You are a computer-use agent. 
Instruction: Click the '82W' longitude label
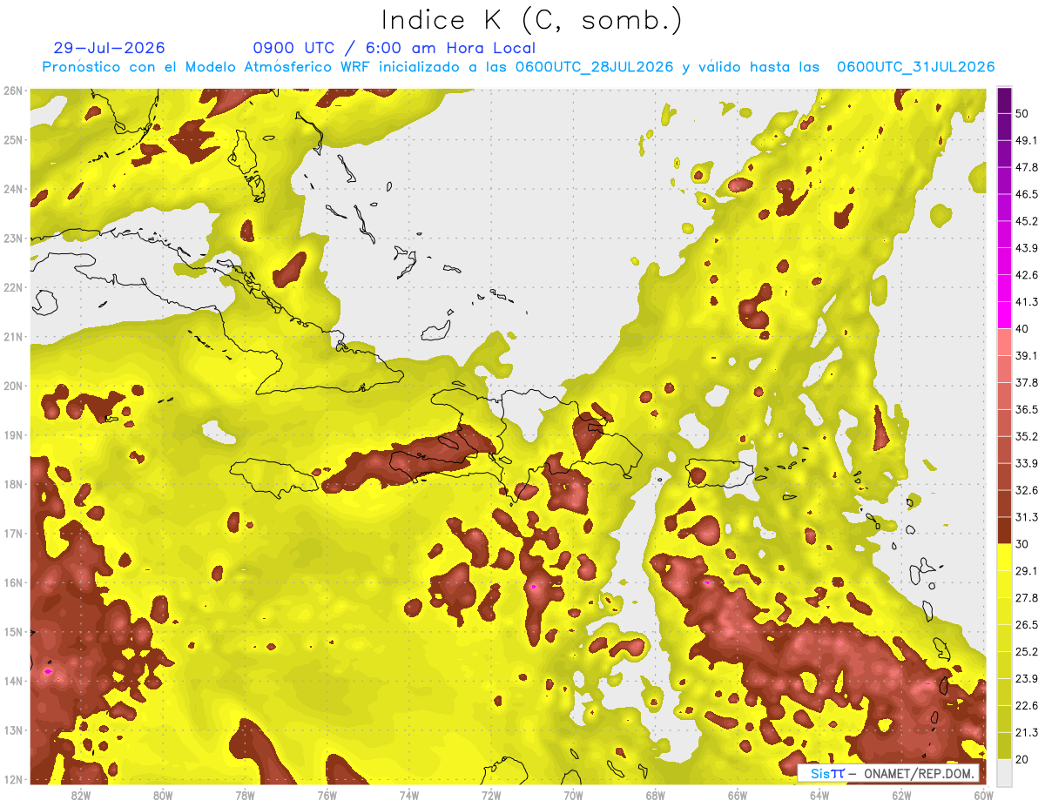[81, 796]
